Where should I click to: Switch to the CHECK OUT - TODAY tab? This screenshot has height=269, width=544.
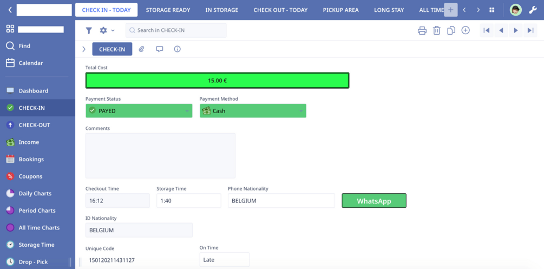click(x=280, y=10)
